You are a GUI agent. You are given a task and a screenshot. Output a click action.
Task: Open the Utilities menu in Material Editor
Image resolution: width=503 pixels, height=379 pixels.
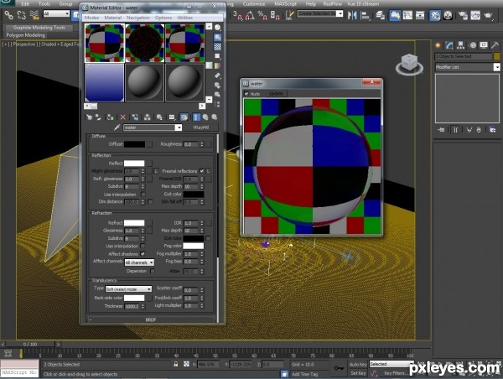click(x=185, y=18)
